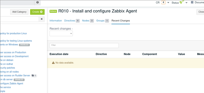Image resolution: width=204 pixels, height=93 pixels.
Task: Open rule 'access on Rudder Server'
Action: click(x=15, y=76)
